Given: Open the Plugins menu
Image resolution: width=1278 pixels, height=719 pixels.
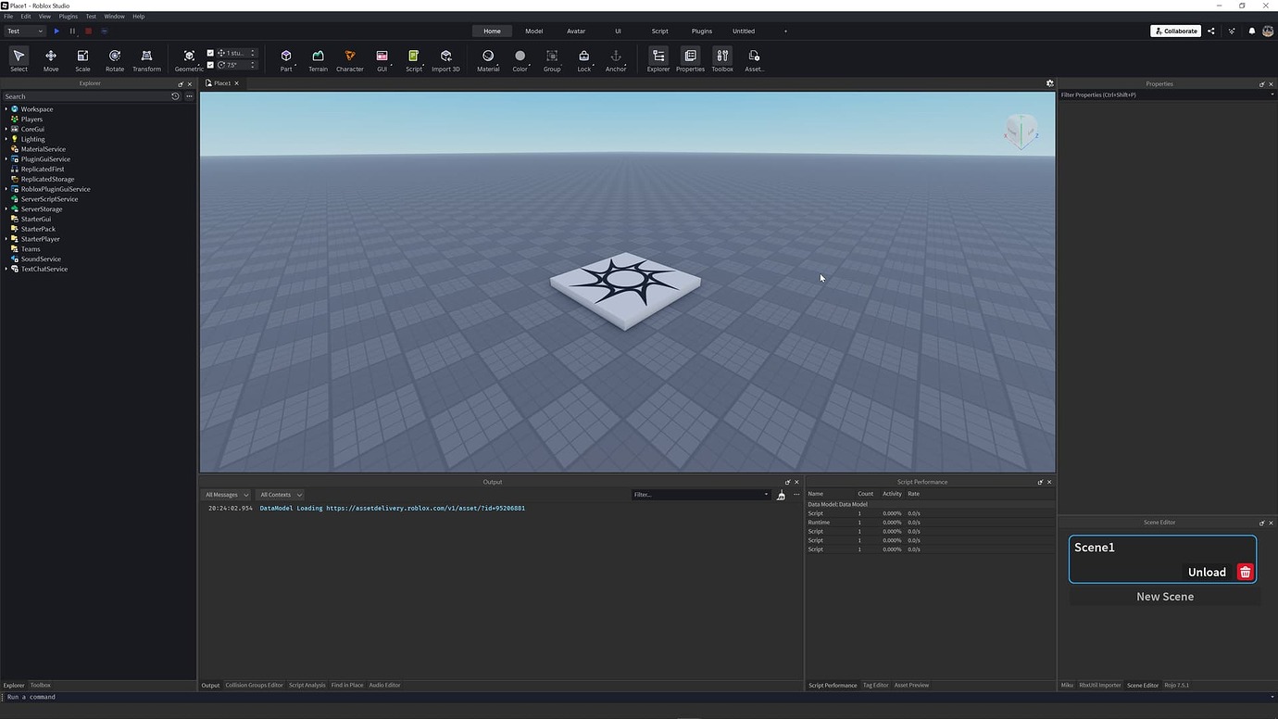Looking at the screenshot, I should [x=68, y=16].
